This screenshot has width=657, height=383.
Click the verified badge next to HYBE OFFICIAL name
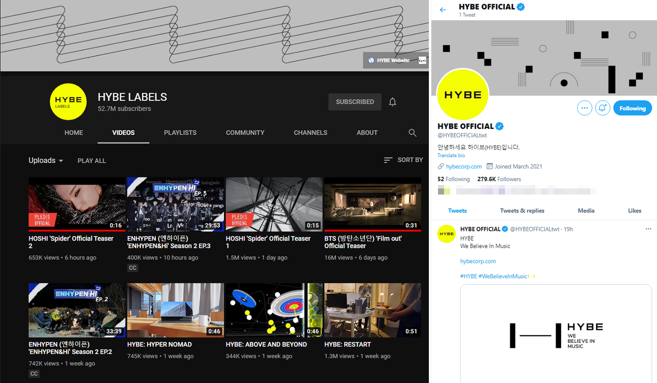tap(500, 126)
